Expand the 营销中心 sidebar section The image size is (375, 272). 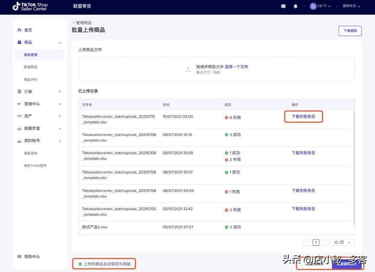click(59, 104)
